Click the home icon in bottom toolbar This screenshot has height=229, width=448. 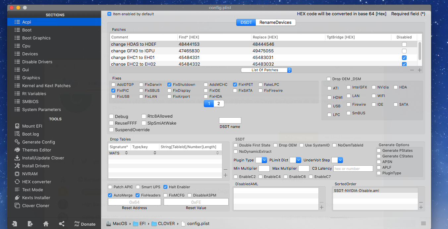46,224
